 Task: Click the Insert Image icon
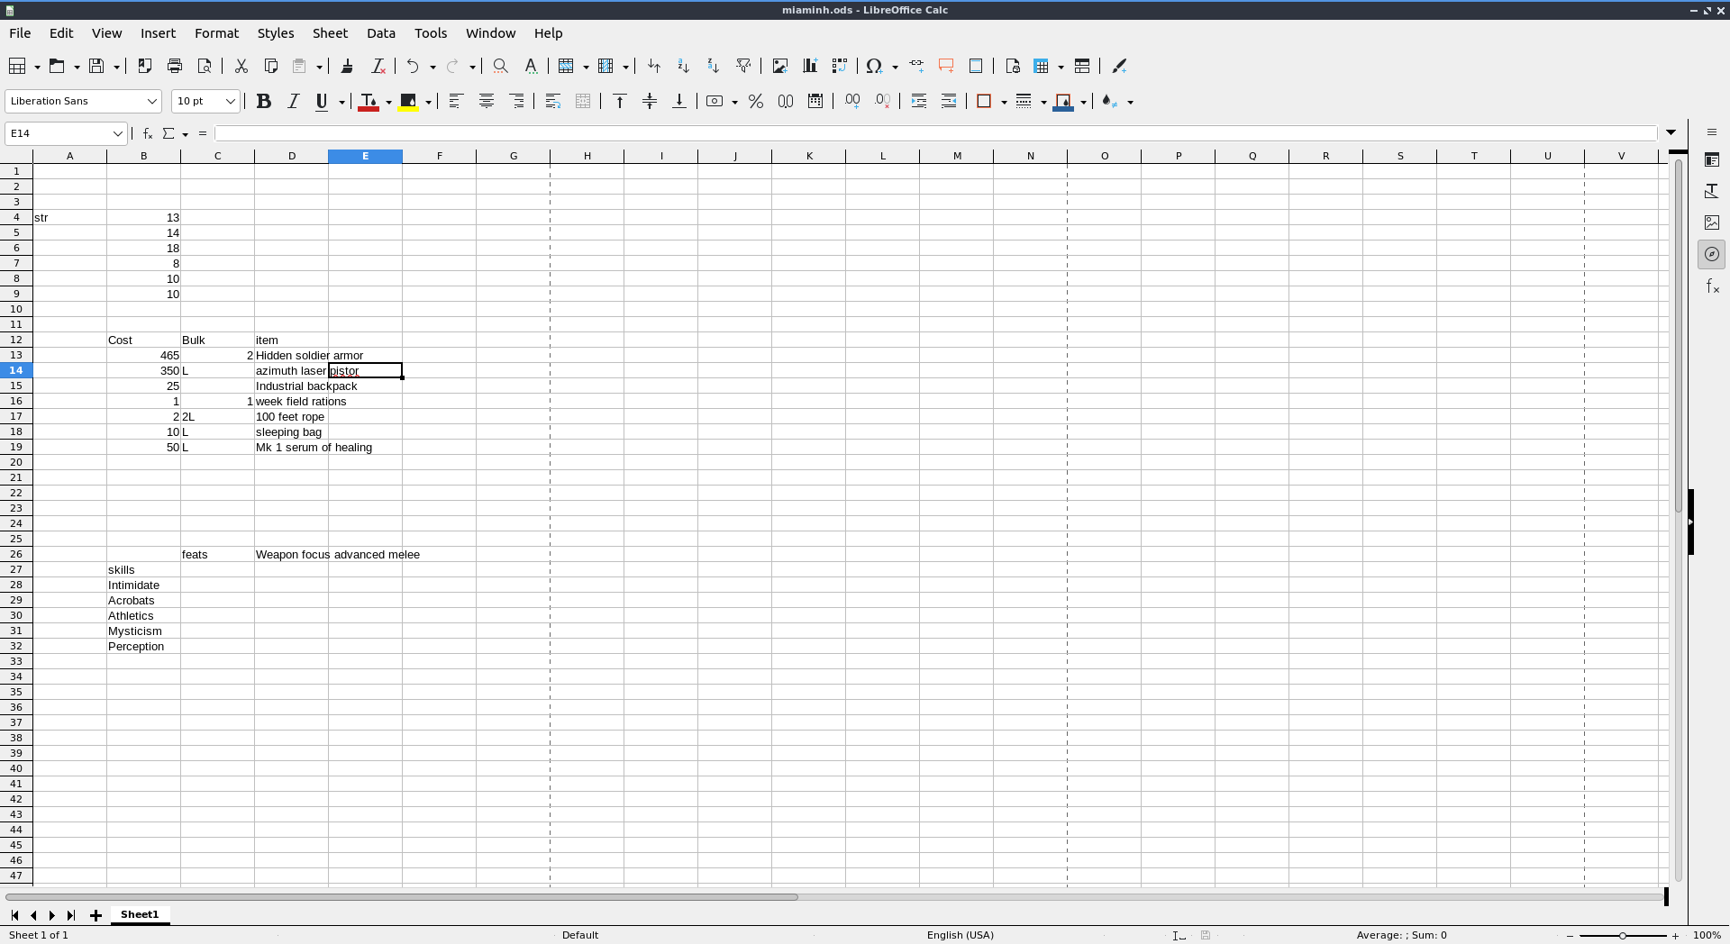779,66
